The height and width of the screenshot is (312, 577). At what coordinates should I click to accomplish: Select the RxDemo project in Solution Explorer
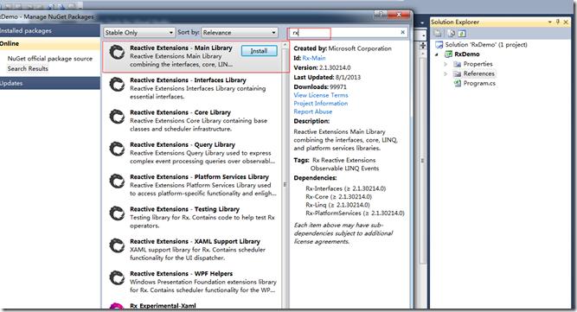click(x=467, y=54)
